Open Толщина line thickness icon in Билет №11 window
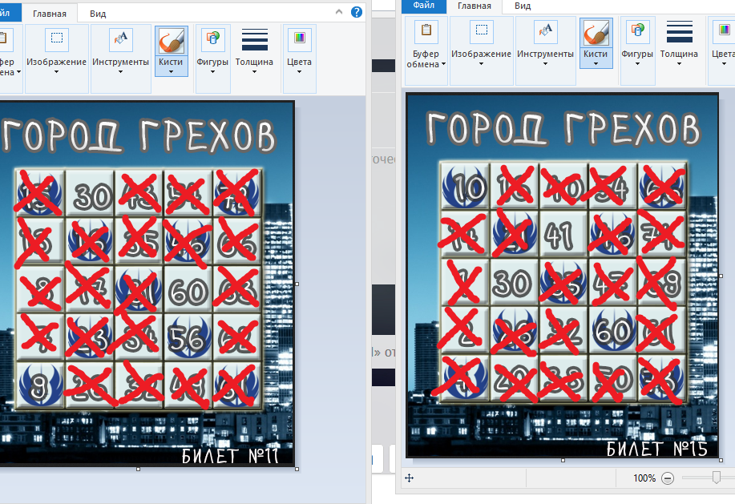The width and height of the screenshot is (735, 504). point(254,40)
